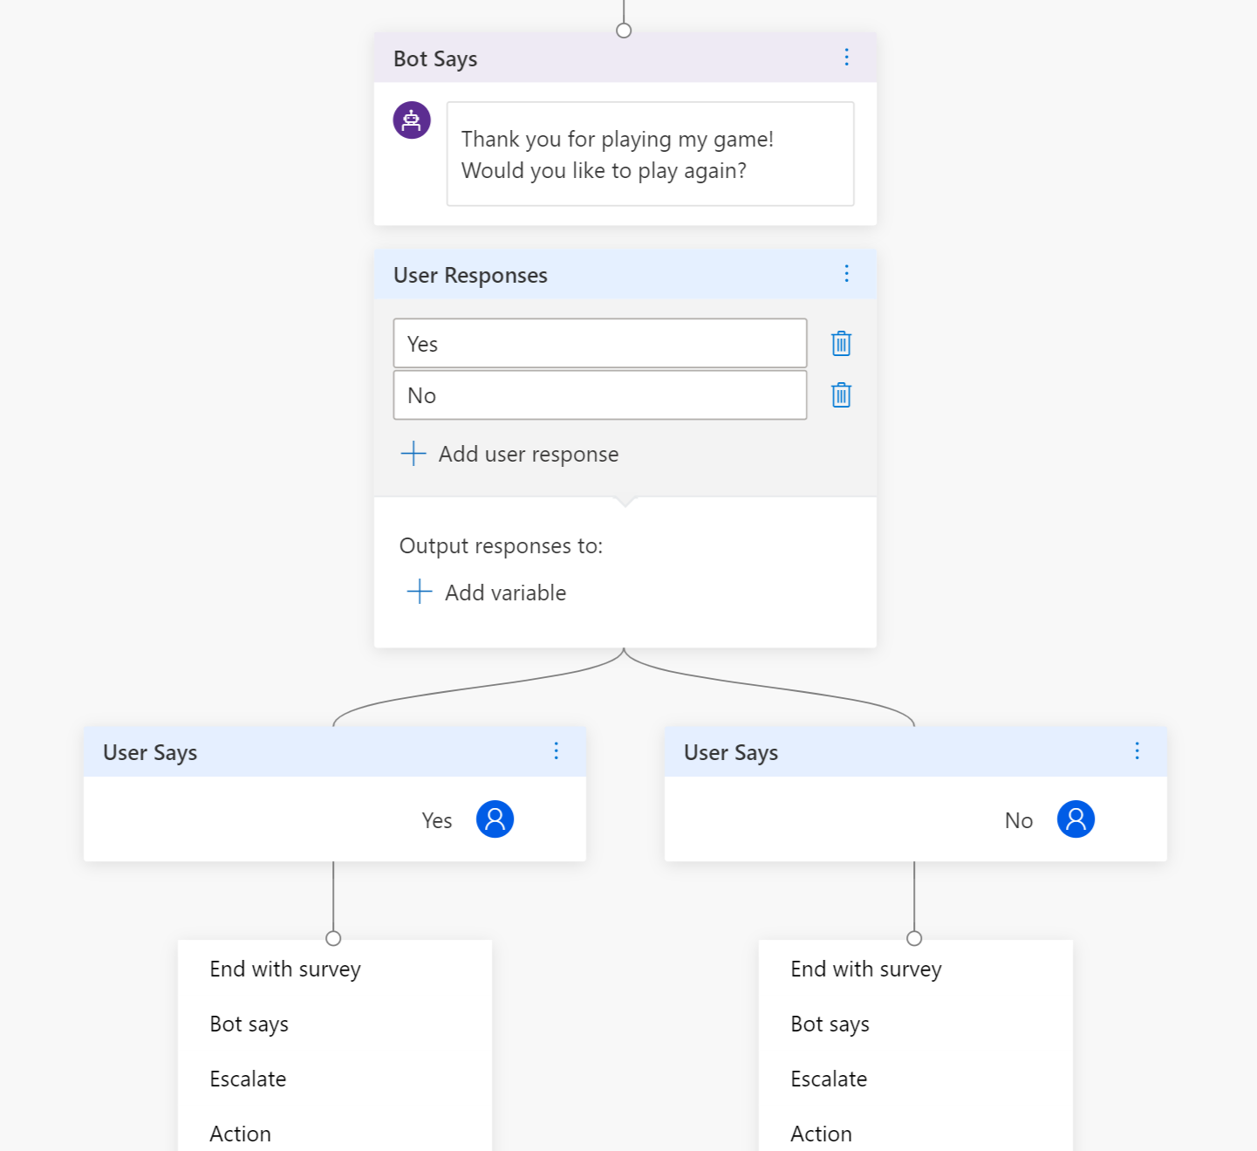Viewport: 1257px width, 1151px height.
Task: Click the purple bot avatar icon
Action: 412,120
